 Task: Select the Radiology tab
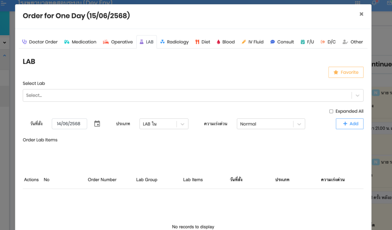174,42
